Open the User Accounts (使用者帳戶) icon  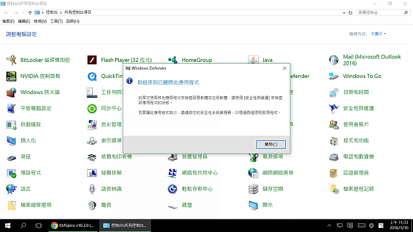334,125
